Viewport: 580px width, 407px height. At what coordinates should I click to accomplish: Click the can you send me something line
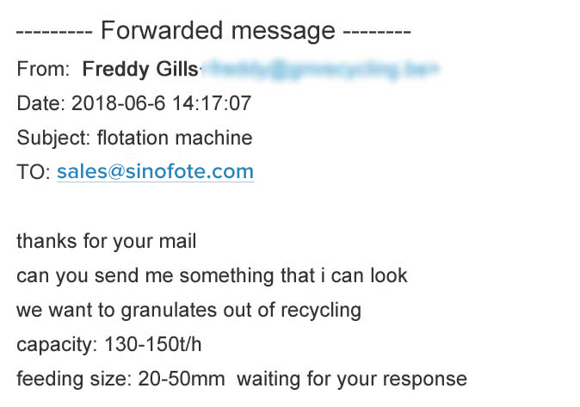[212, 275]
